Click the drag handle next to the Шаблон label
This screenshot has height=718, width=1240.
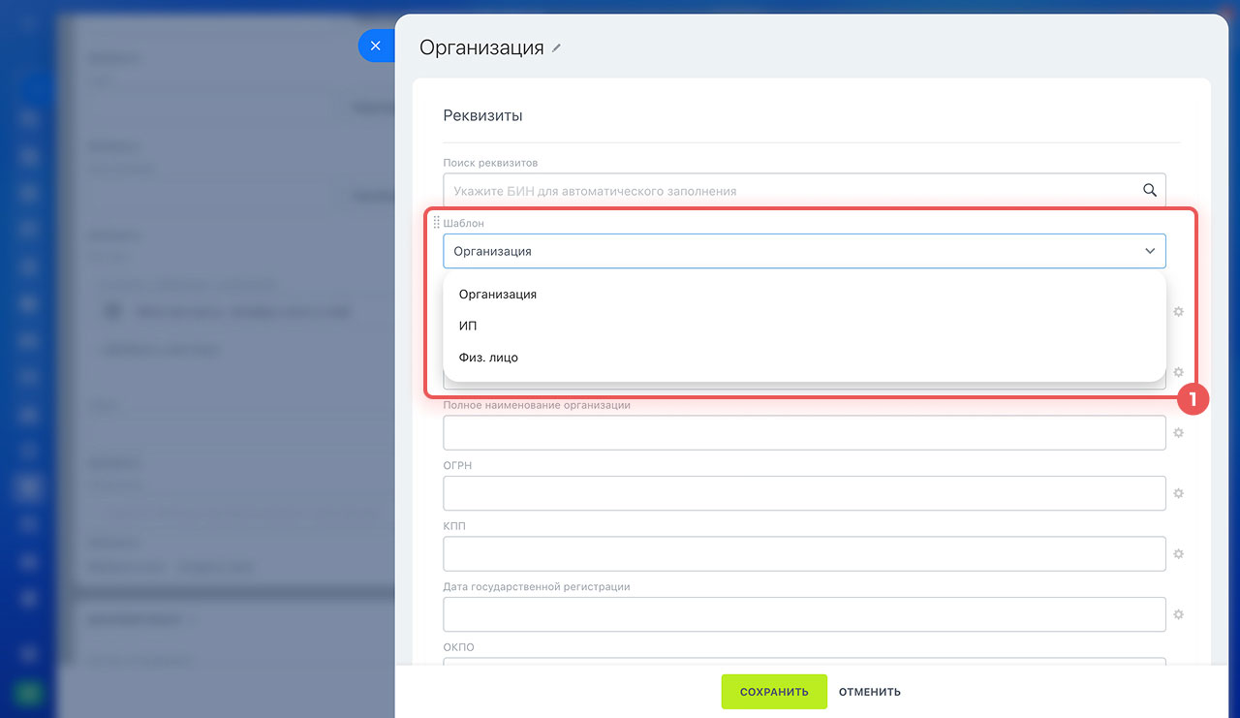(x=436, y=223)
